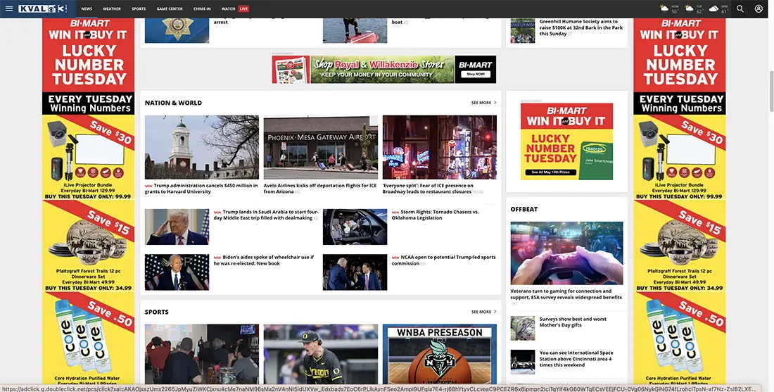The image size is (774, 392).
Task: Open the Nation & World section heading
Action: tap(173, 103)
